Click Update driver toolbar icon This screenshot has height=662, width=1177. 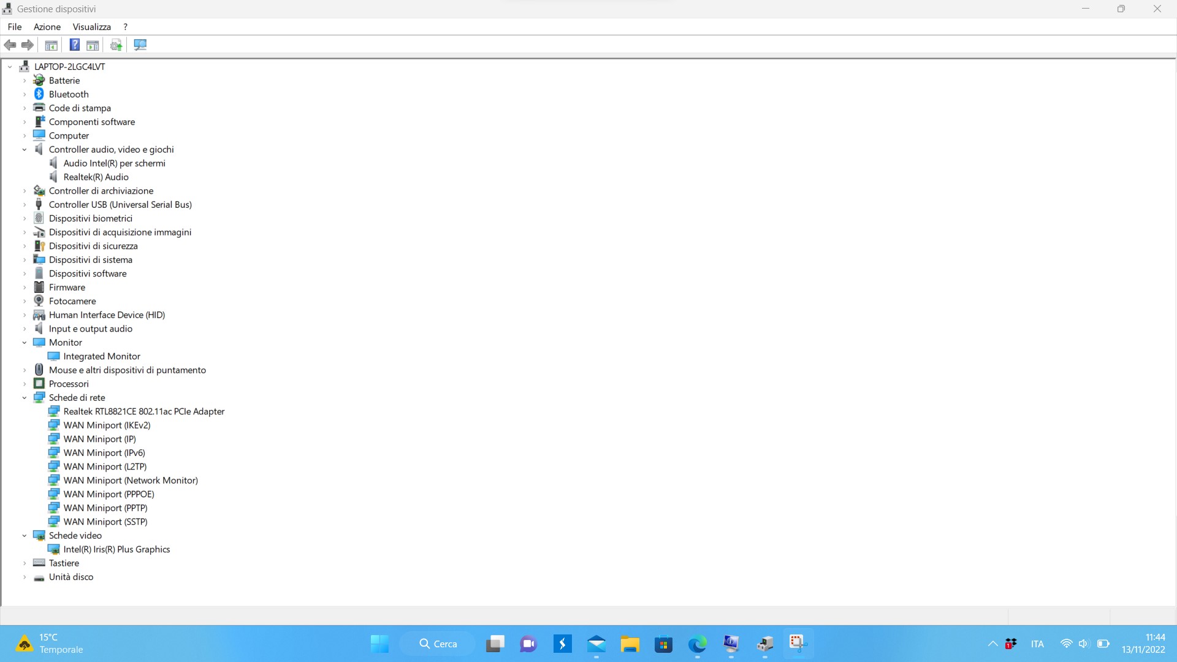116,45
